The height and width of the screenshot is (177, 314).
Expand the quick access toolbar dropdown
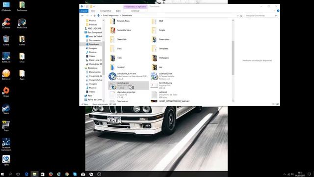coord(94,6)
